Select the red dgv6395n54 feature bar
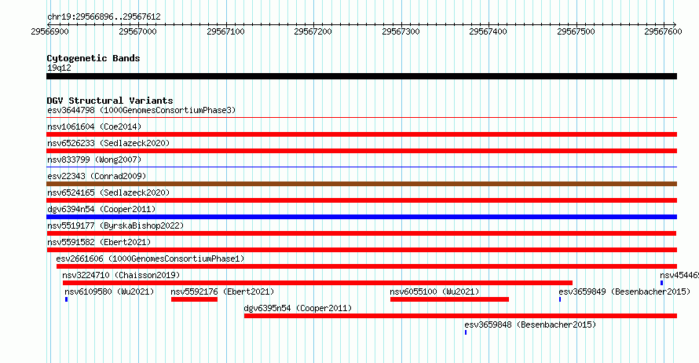Image resolution: width=699 pixels, height=363 pixels. pyautogui.click(x=460, y=316)
